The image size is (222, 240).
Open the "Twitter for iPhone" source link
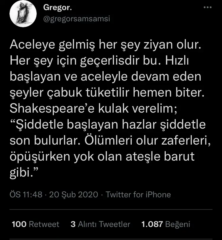[x=138, y=194]
